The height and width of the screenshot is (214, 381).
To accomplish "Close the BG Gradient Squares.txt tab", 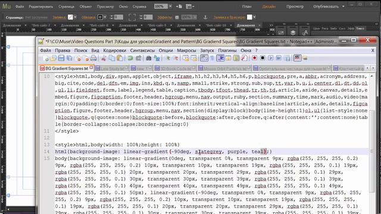I will pos(91,68).
